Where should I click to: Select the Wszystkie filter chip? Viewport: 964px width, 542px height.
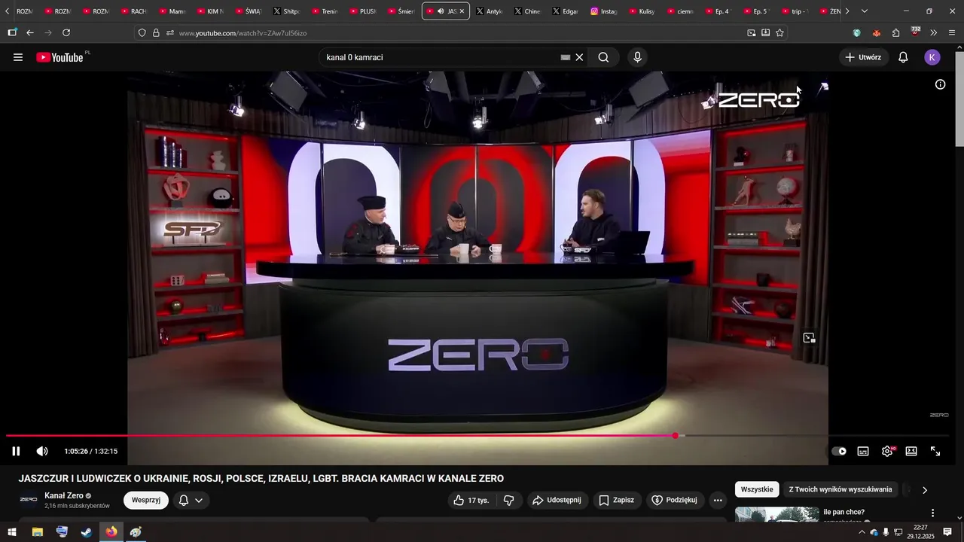point(757,489)
